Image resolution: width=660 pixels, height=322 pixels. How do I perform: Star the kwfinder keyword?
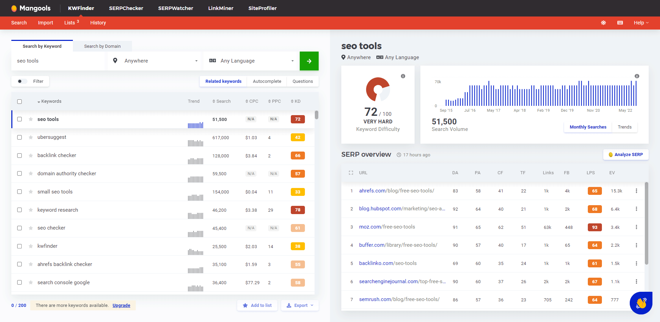(x=31, y=246)
